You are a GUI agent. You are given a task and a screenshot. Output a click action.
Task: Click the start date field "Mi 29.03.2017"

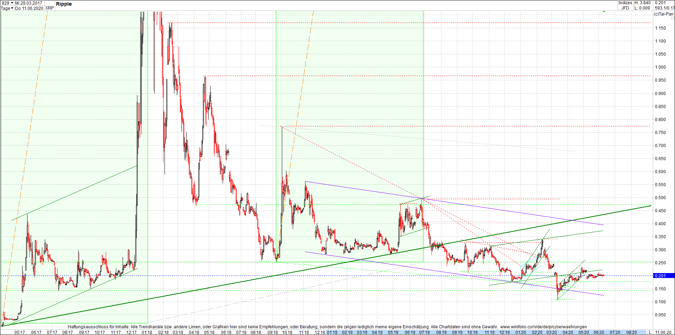[28, 3]
